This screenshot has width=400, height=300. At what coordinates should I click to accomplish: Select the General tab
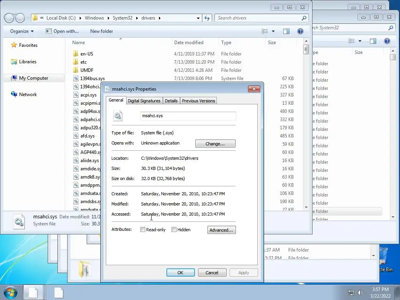116,100
